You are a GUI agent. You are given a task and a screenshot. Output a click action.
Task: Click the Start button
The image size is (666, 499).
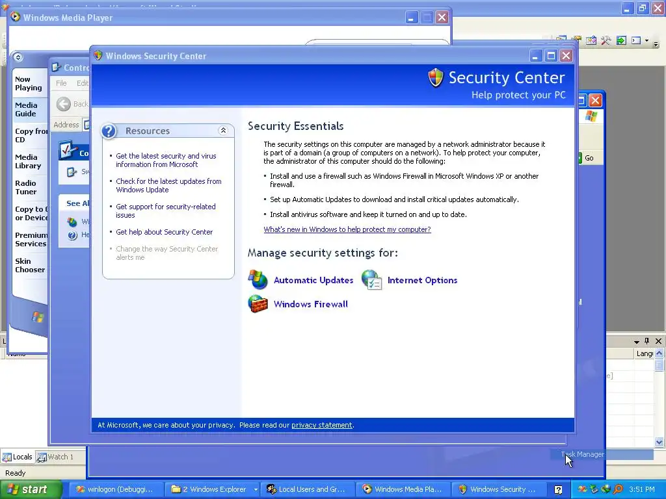pos(31,489)
